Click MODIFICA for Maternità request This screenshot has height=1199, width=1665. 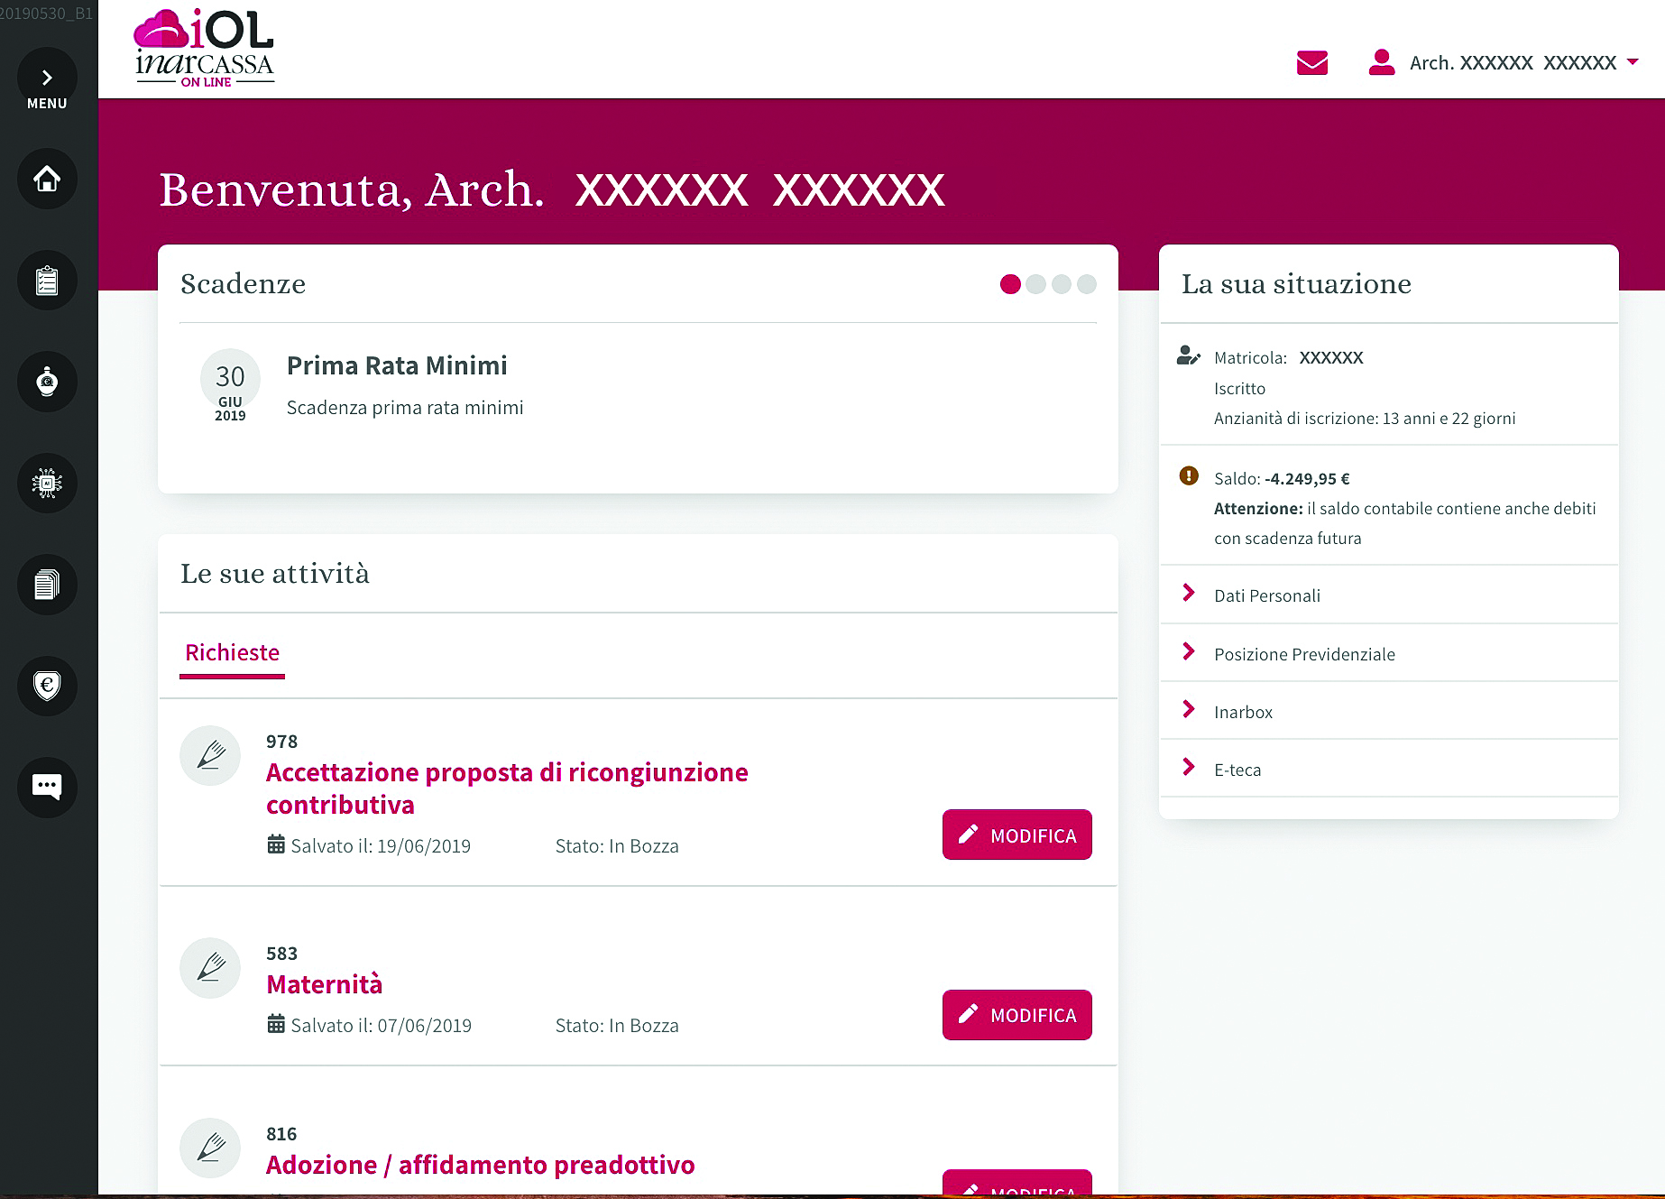pos(1017,1015)
